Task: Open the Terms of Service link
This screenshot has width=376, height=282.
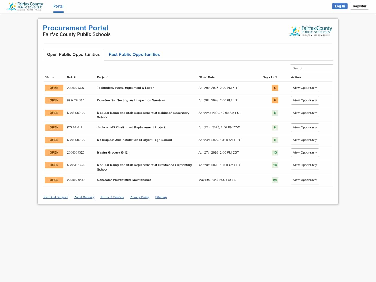Action: pyautogui.click(x=112, y=197)
